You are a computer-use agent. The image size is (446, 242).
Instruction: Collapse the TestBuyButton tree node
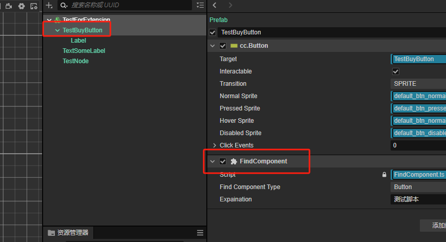(57, 30)
